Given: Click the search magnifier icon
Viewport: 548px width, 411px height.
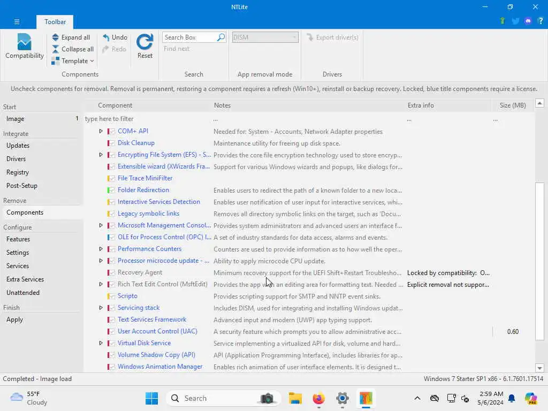Looking at the screenshot, I should coord(221,37).
